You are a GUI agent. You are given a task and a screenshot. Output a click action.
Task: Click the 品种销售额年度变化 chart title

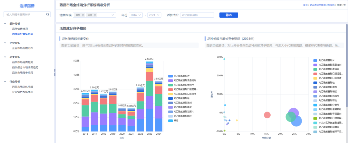pos(75,38)
